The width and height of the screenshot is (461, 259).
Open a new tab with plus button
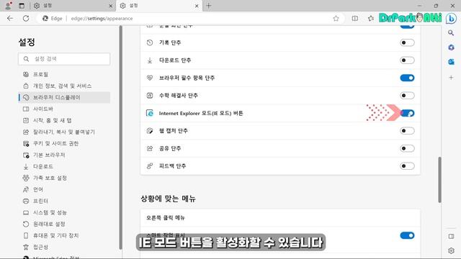click(209, 6)
